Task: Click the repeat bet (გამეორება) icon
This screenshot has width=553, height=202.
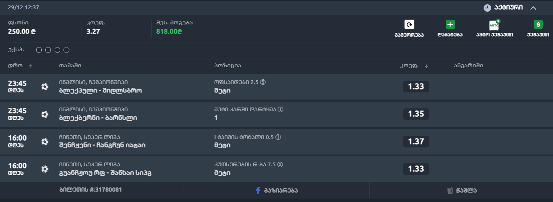Action: [409, 25]
